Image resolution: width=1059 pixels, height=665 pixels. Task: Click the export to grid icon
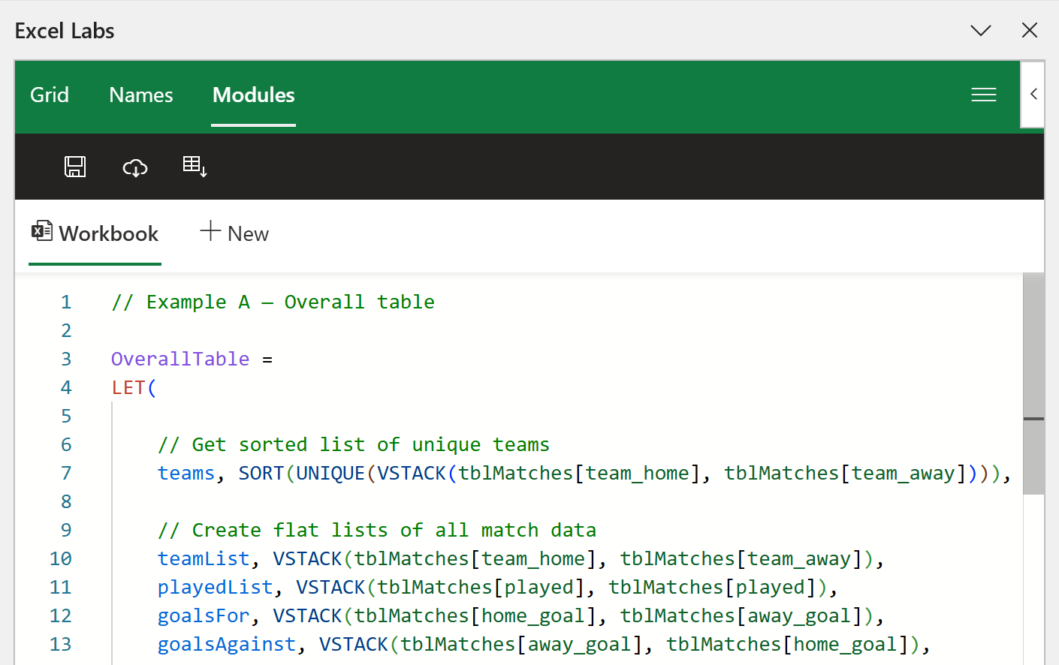pyautogui.click(x=195, y=167)
